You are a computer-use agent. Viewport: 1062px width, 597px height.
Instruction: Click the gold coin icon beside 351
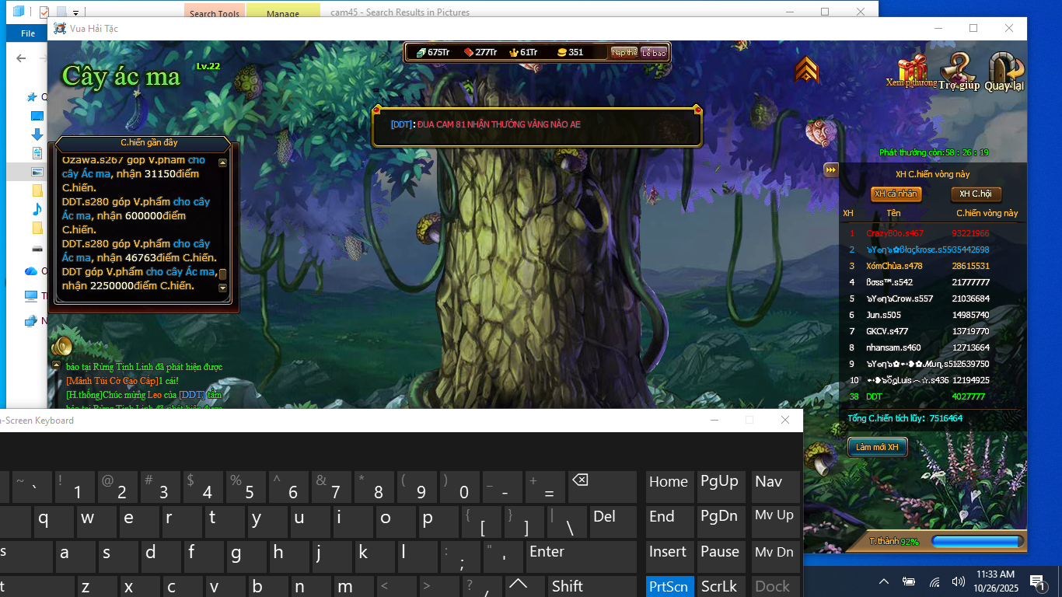[561, 52]
